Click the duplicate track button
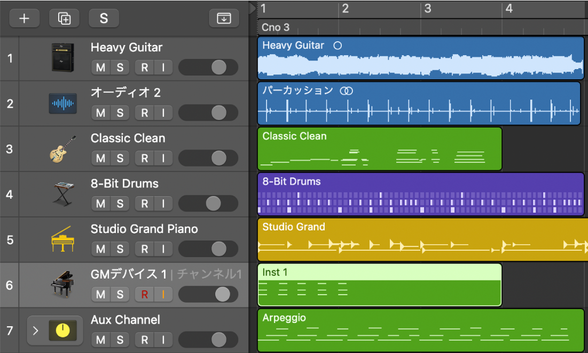The width and height of the screenshot is (588, 353). click(x=64, y=18)
